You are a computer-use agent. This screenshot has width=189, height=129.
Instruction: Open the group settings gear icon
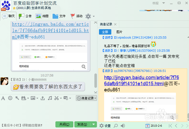coord(88,16)
